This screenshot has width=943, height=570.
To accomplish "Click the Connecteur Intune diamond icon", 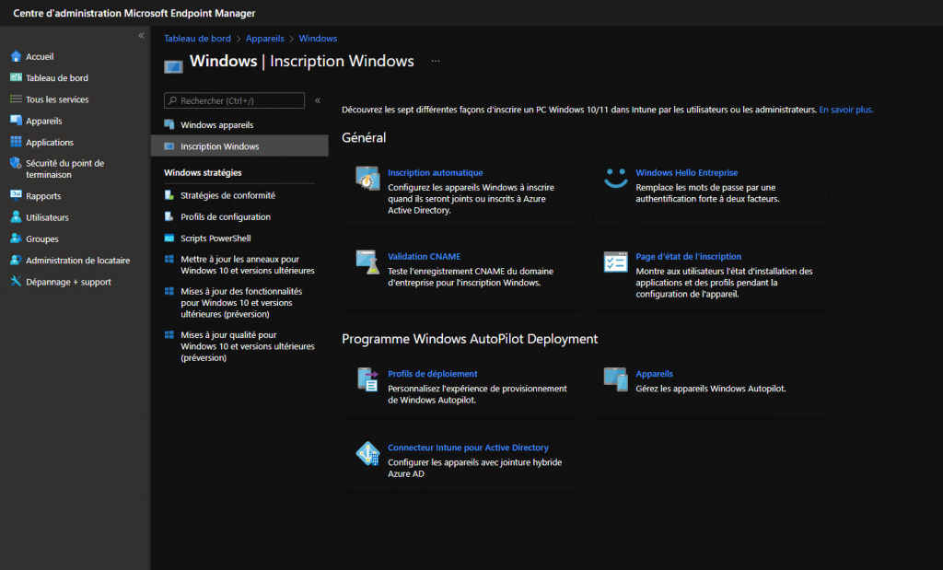I will tap(367, 453).
